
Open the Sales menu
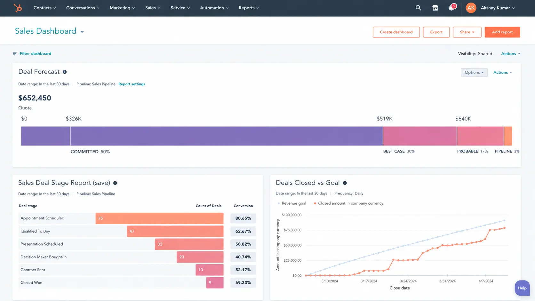pos(153,8)
